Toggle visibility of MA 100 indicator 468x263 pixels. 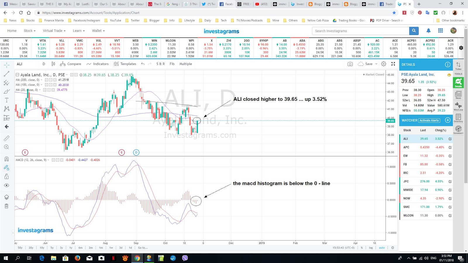click(x=47, y=85)
